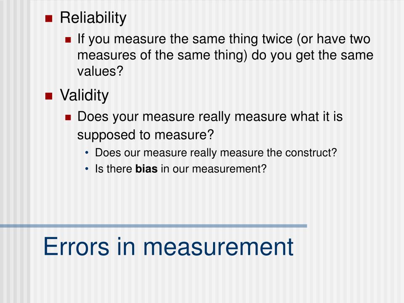Select the Reliability heading
Viewport: 404px width, 303px height.
(93, 18)
